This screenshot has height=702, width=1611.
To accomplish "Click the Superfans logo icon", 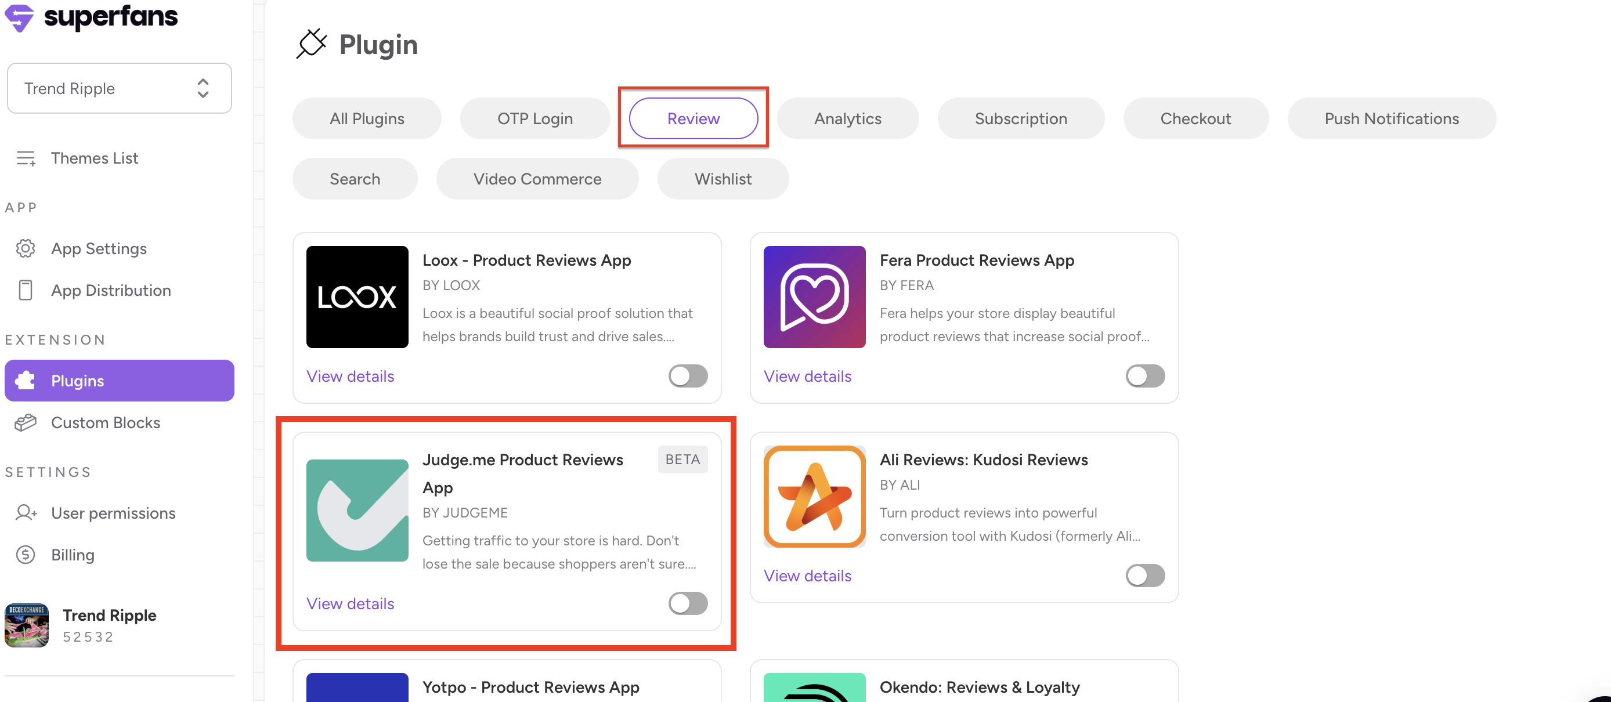I will [x=19, y=17].
